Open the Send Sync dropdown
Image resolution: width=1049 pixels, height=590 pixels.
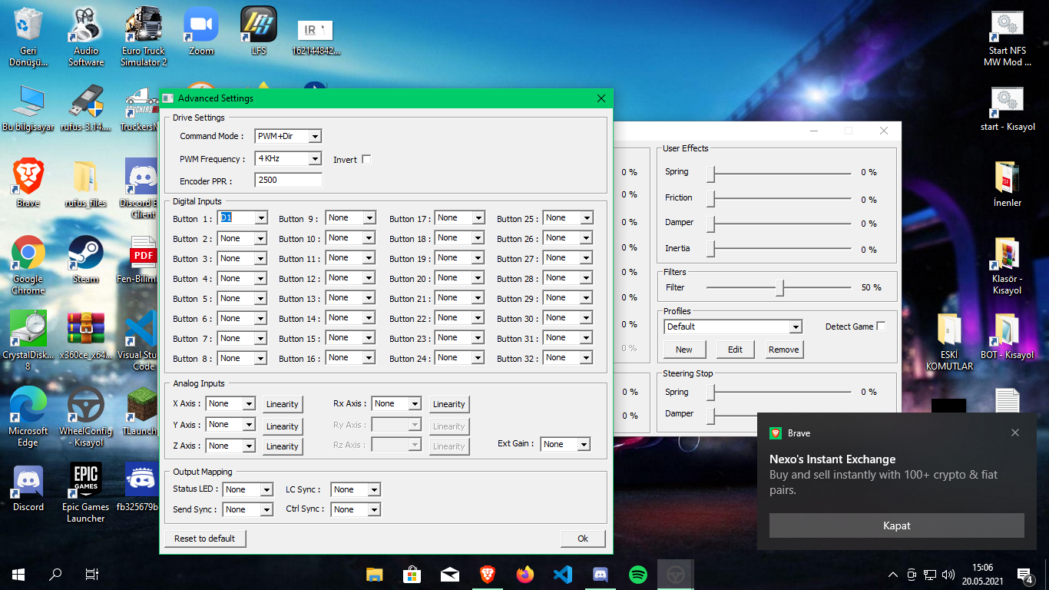pos(266,509)
